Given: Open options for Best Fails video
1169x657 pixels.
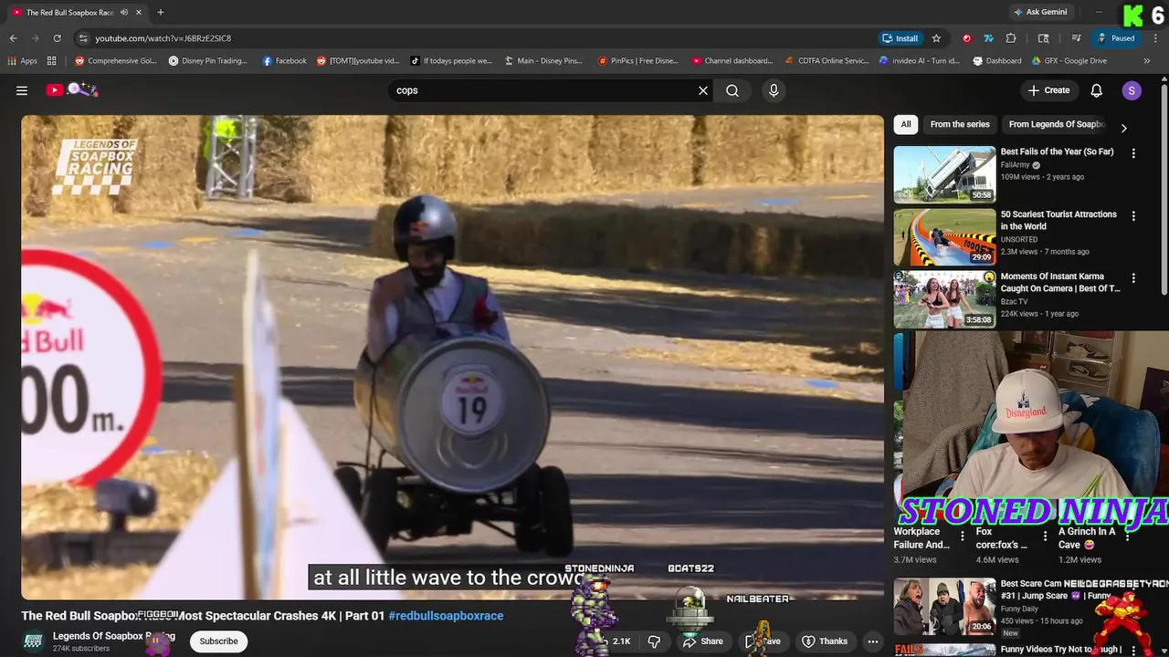Looking at the screenshot, I should point(1133,154).
